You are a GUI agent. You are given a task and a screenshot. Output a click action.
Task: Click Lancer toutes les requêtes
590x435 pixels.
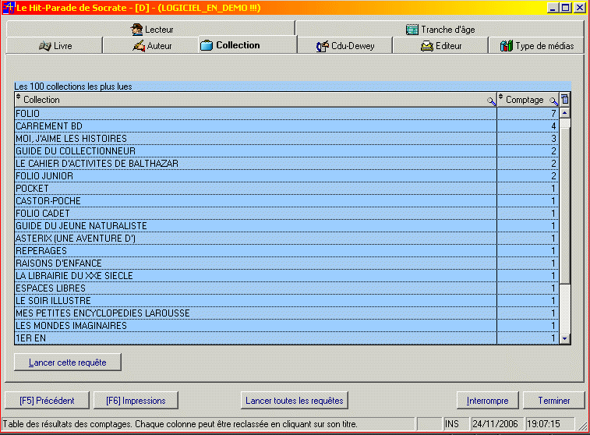(295, 401)
